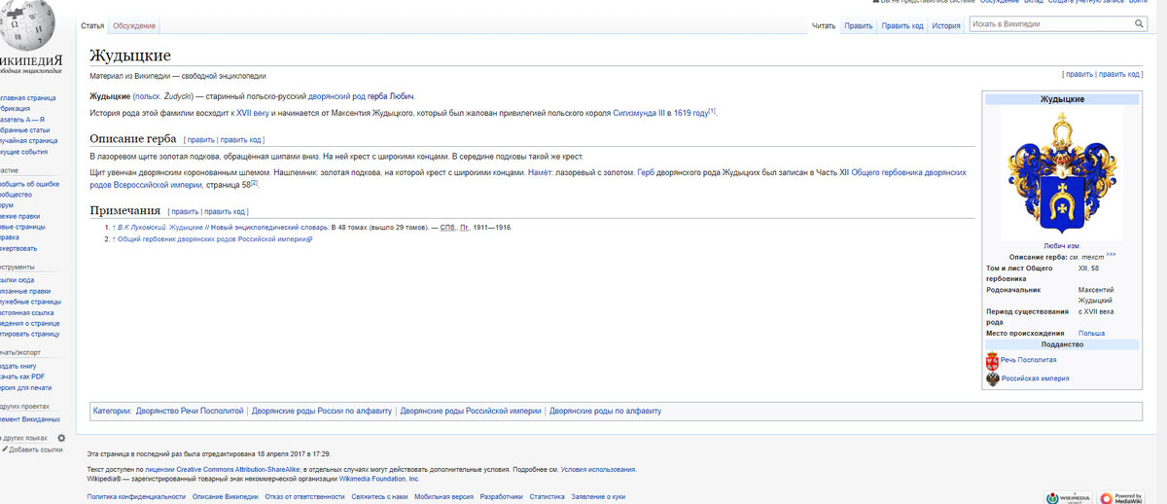Click the infobox-top 'править код' link at upper right
1167x504 pixels.
[1118, 74]
